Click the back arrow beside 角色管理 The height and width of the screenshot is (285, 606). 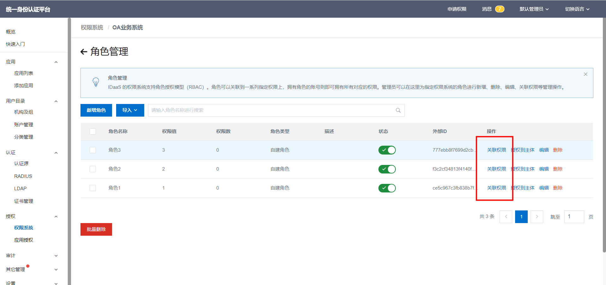[84, 52]
